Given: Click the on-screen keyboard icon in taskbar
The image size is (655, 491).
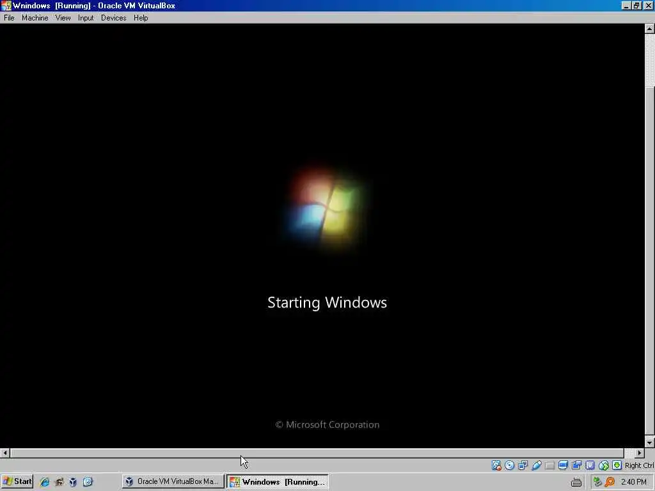Looking at the screenshot, I should (576, 482).
